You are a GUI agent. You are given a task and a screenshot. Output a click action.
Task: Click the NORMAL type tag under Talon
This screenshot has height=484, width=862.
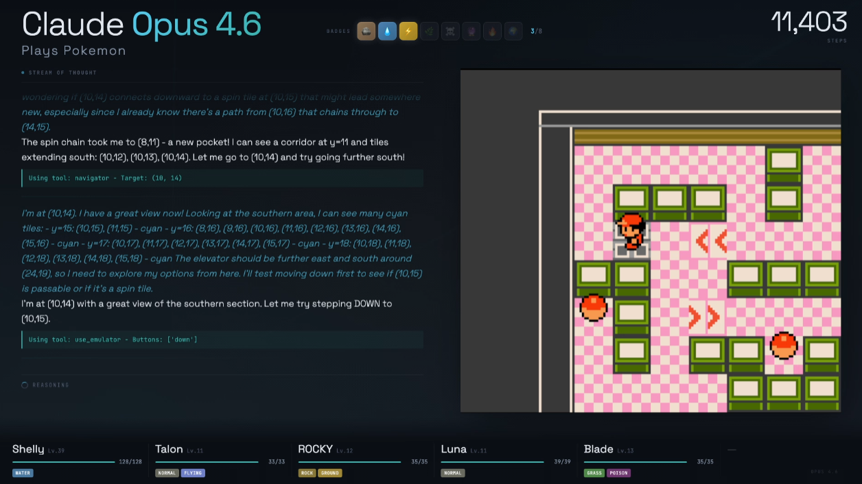167,473
